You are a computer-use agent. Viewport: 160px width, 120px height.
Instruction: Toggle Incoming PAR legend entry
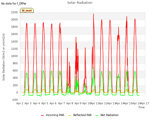point(52,115)
